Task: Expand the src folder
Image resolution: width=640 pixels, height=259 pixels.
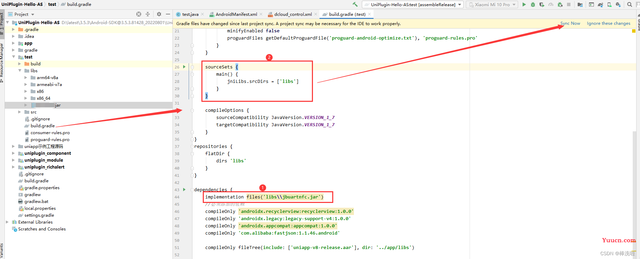Action: point(20,112)
